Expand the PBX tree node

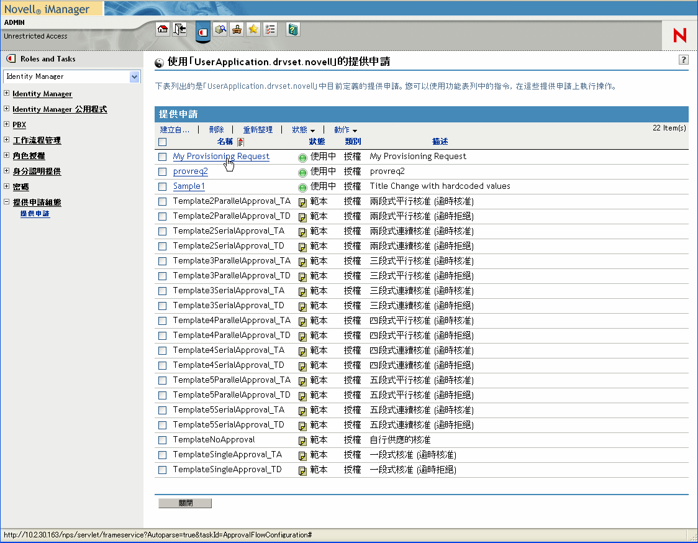point(6,124)
